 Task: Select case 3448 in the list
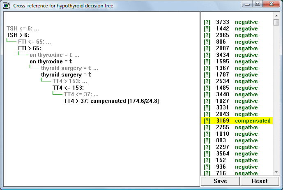tap(237, 94)
